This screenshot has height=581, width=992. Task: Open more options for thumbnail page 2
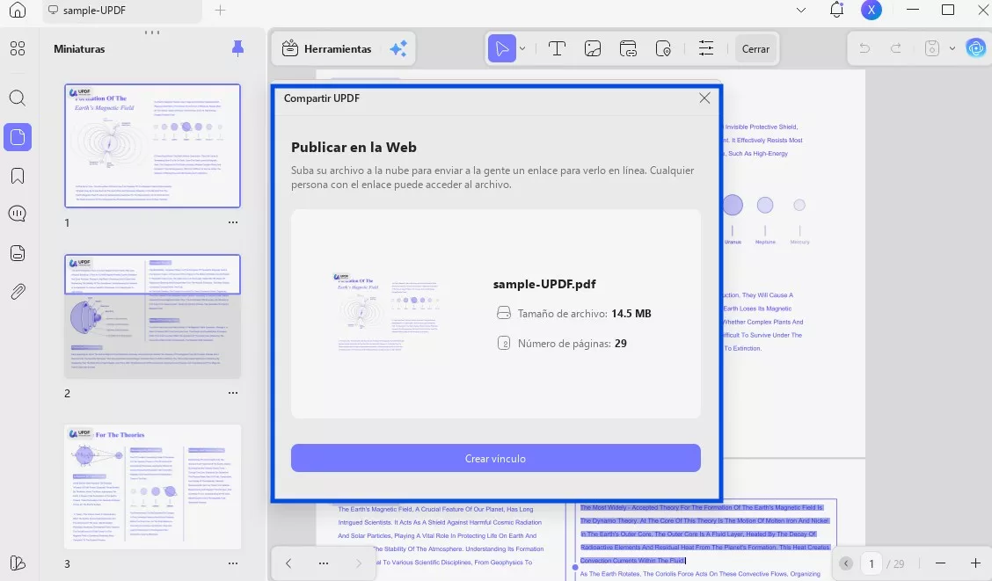pyautogui.click(x=233, y=393)
